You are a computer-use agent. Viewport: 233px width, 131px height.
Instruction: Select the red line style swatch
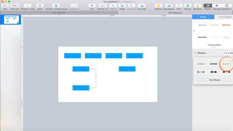(x=226, y=25)
